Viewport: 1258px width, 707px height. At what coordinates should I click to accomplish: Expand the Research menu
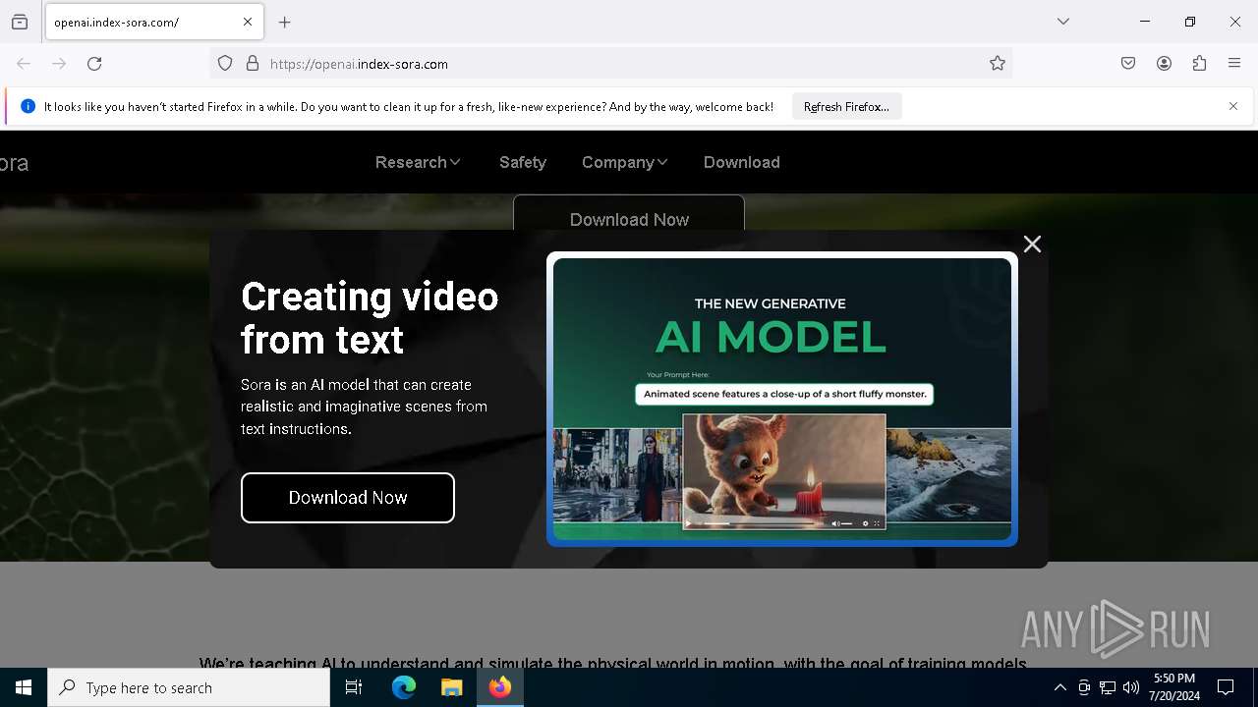418,163
